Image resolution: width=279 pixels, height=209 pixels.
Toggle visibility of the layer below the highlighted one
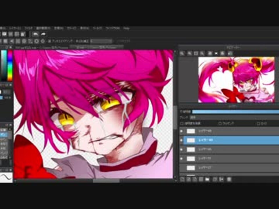point(181,149)
